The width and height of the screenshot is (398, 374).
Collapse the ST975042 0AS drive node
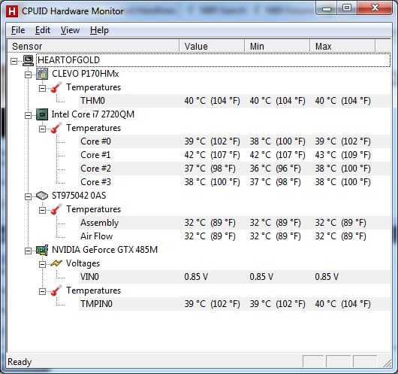(x=29, y=196)
